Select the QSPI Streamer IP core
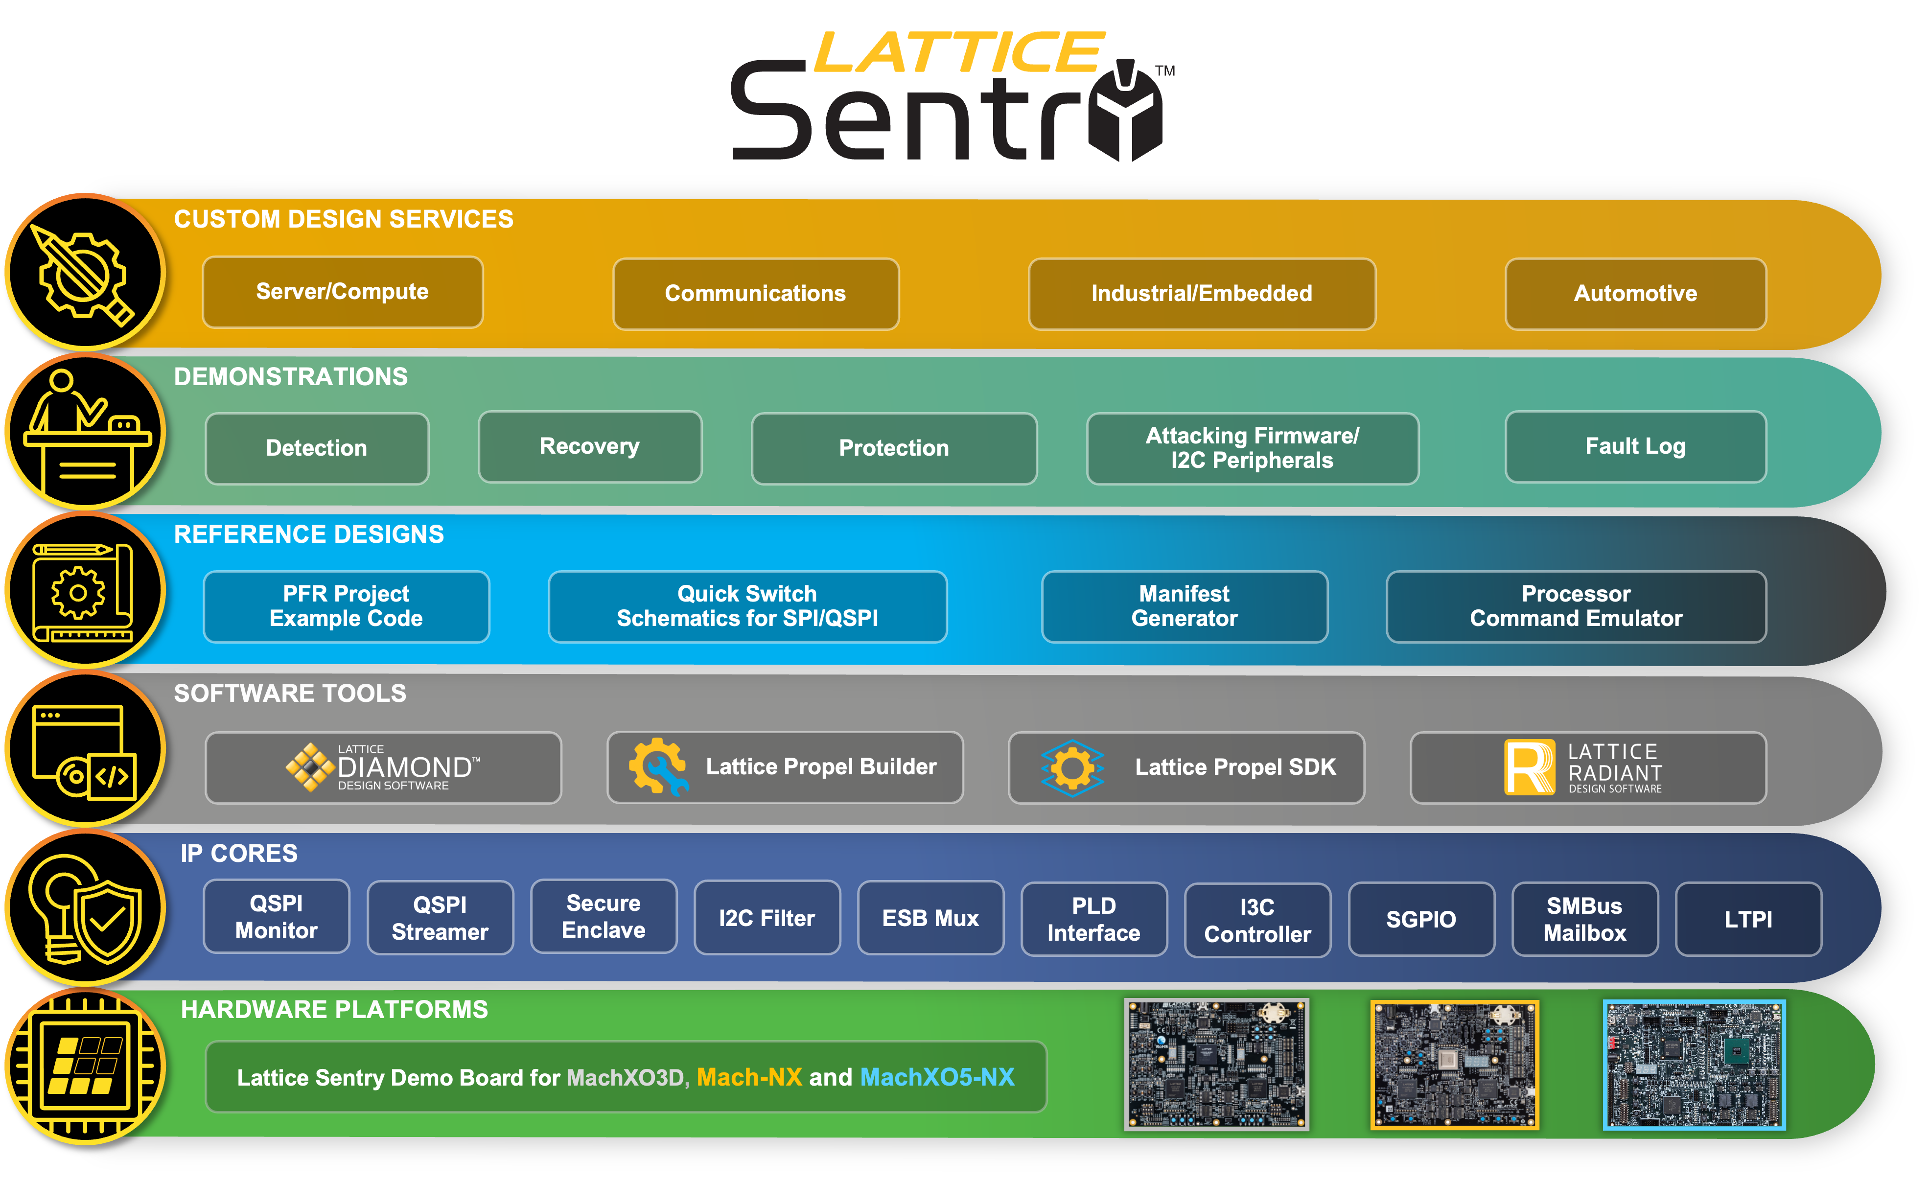Screen dimensions: 1929x1182 [440, 918]
